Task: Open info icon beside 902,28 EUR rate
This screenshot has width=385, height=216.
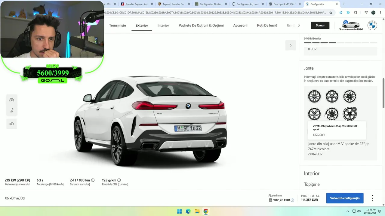Action: pyautogui.click(x=292, y=200)
